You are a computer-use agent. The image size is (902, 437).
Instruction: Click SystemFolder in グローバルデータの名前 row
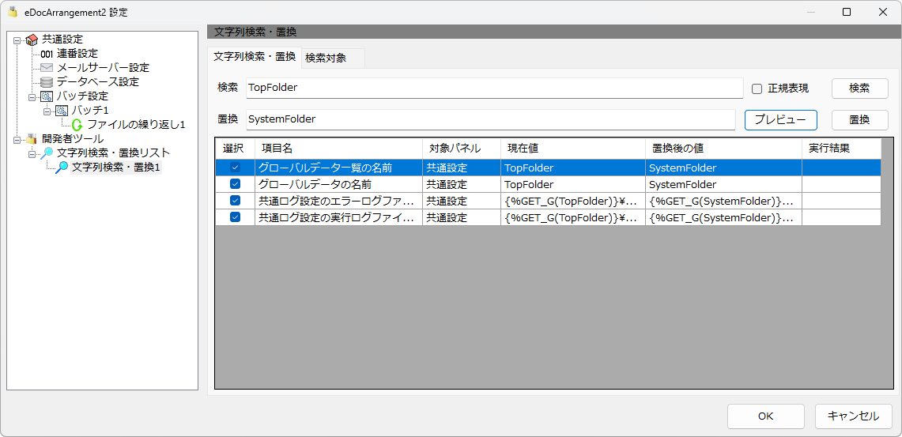pos(723,185)
